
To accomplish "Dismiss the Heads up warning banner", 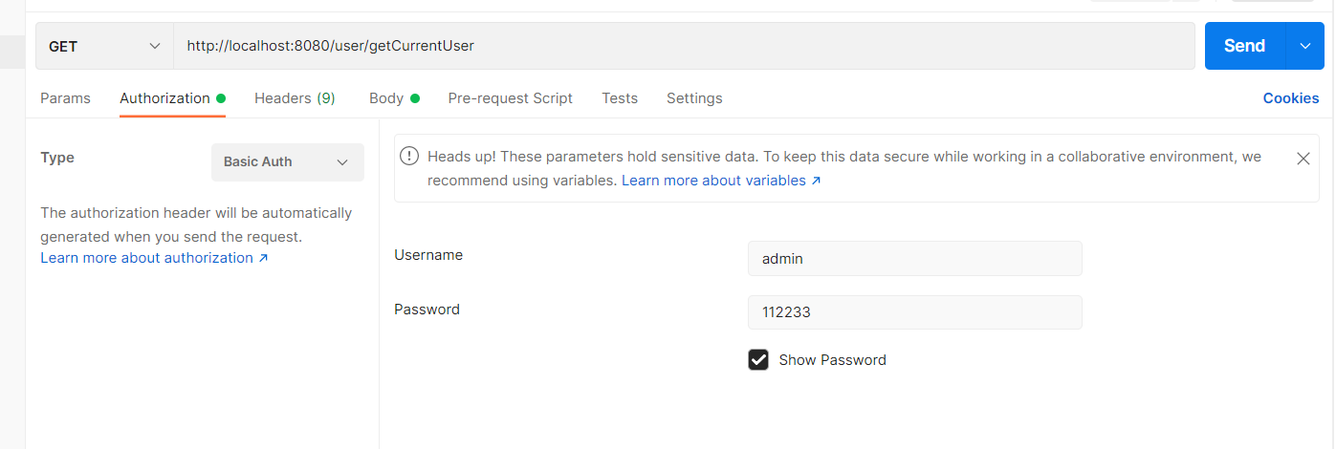I will tap(1303, 159).
